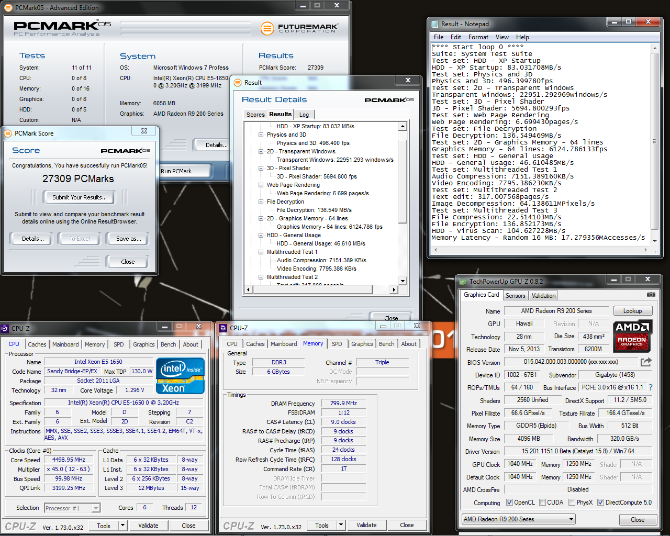Click the Core Speed value 4498.95 MHz
The width and height of the screenshot is (670, 536).
pyautogui.click(x=69, y=460)
